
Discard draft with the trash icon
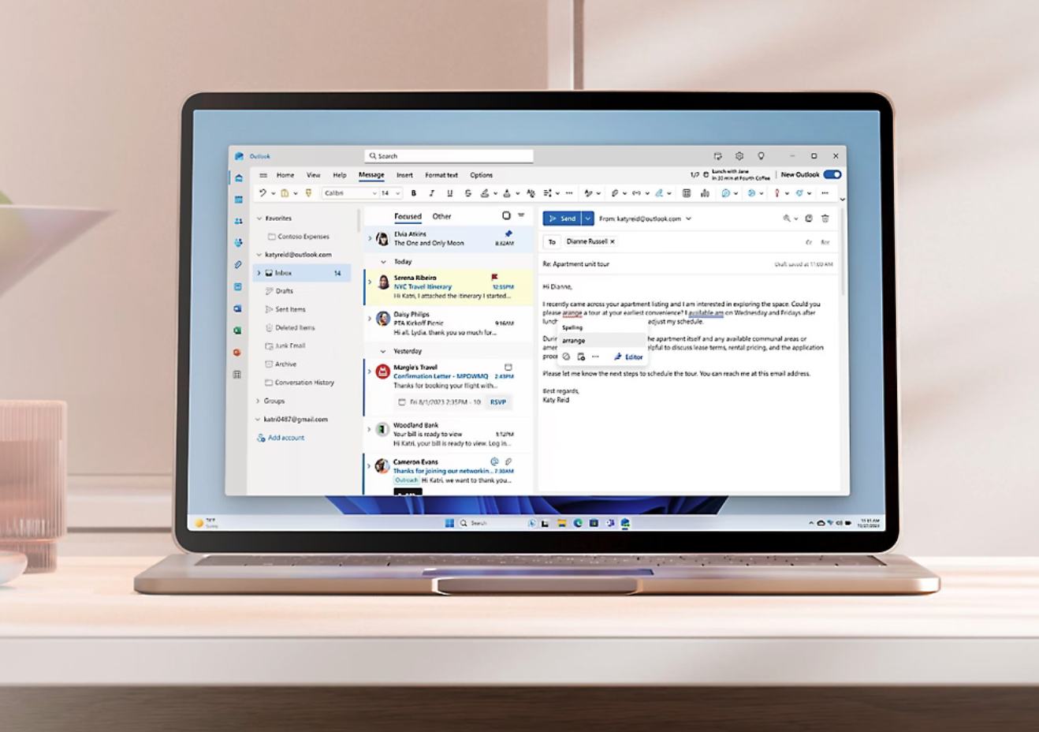tap(825, 218)
